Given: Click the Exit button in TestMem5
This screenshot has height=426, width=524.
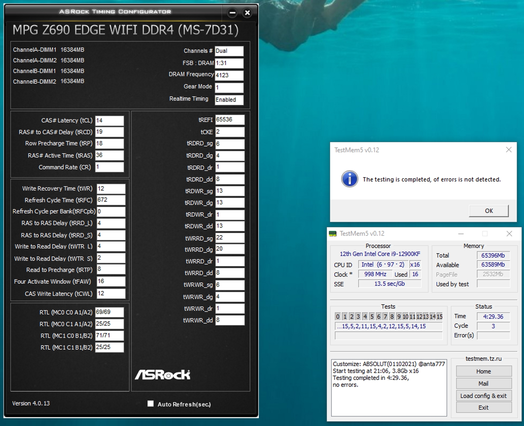Looking at the screenshot, I should click(x=484, y=407).
